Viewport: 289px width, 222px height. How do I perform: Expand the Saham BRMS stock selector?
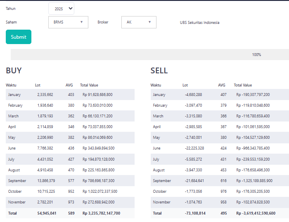pyautogui.click(x=68, y=22)
